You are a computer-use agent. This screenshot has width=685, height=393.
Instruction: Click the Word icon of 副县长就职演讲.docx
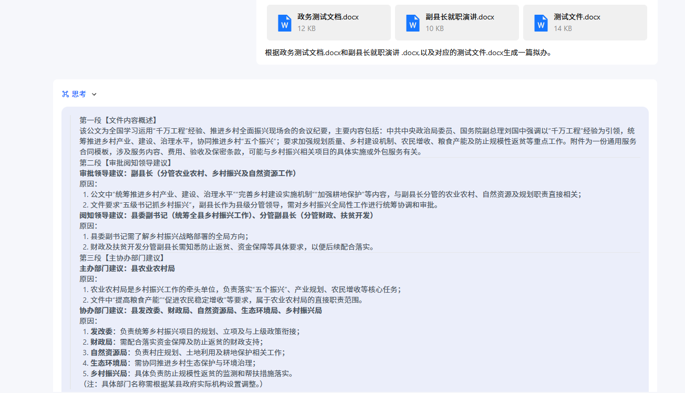point(413,23)
